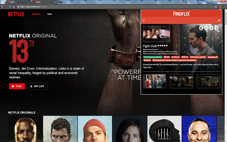Click the Netflix logo
The height and width of the screenshot is (142, 227).
(16, 14)
